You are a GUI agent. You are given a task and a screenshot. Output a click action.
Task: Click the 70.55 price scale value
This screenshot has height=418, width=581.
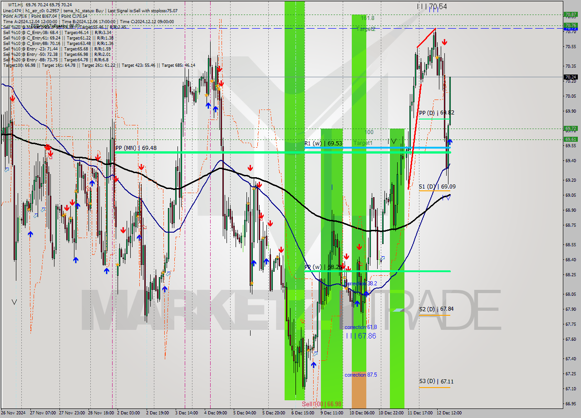point(571,46)
